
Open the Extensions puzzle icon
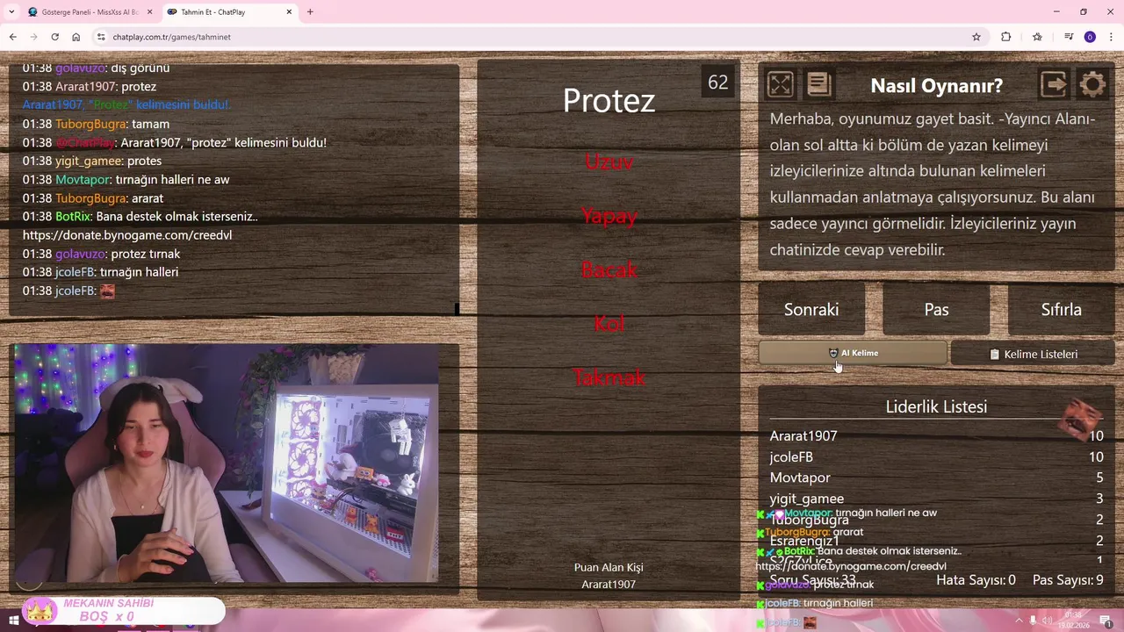point(1006,37)
